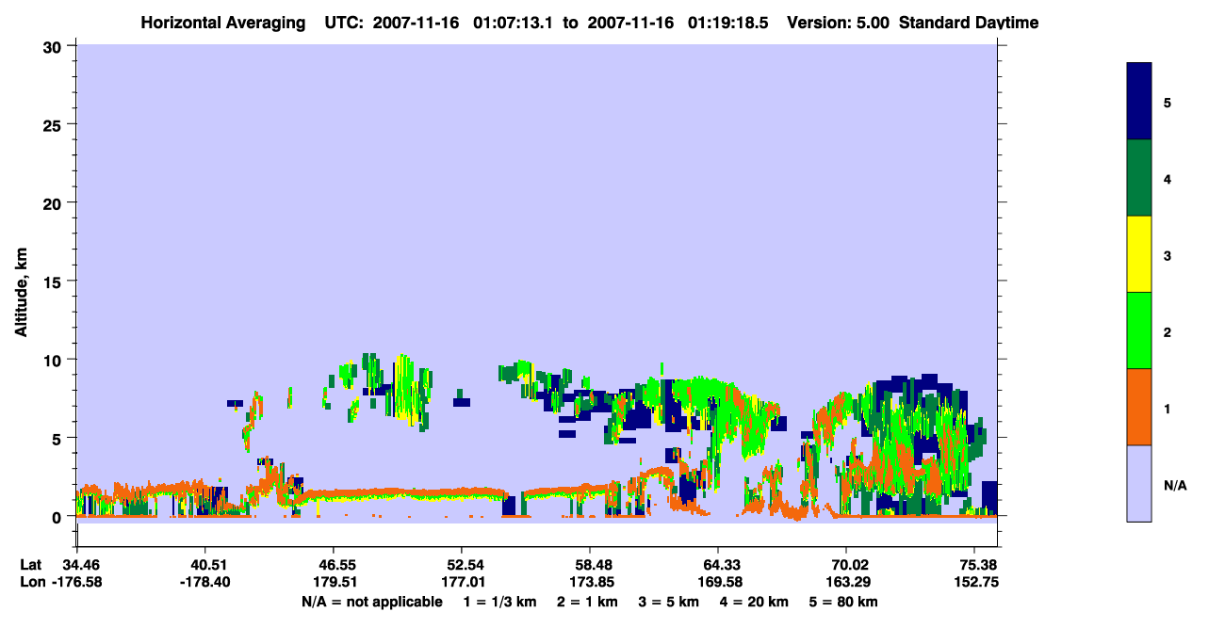Screen dimensions: 1225x628
Task: Click the 'Lon' axis row label
Action: [31, 583]
